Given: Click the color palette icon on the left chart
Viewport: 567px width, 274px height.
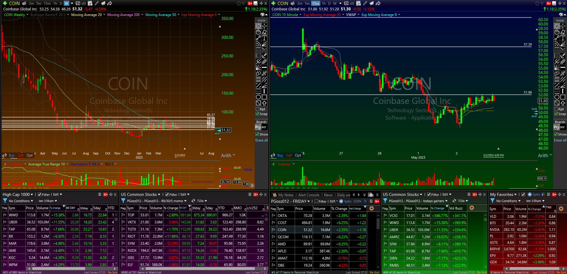Looking at the screenshot, I should [x=263, y=14].
